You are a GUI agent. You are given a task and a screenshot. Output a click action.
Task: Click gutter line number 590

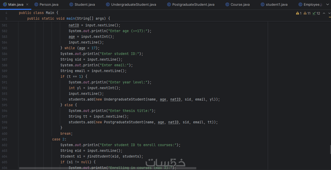point(4,76)
